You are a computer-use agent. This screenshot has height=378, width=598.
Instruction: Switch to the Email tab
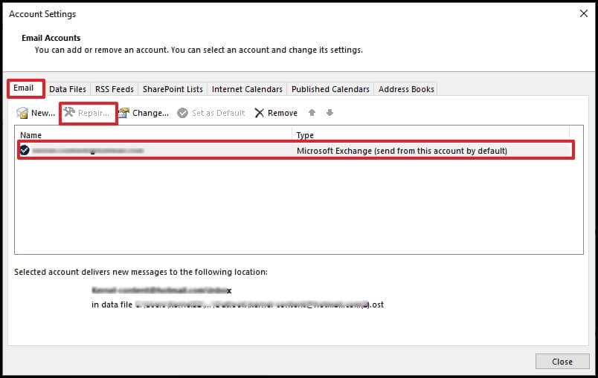[24, 88]
